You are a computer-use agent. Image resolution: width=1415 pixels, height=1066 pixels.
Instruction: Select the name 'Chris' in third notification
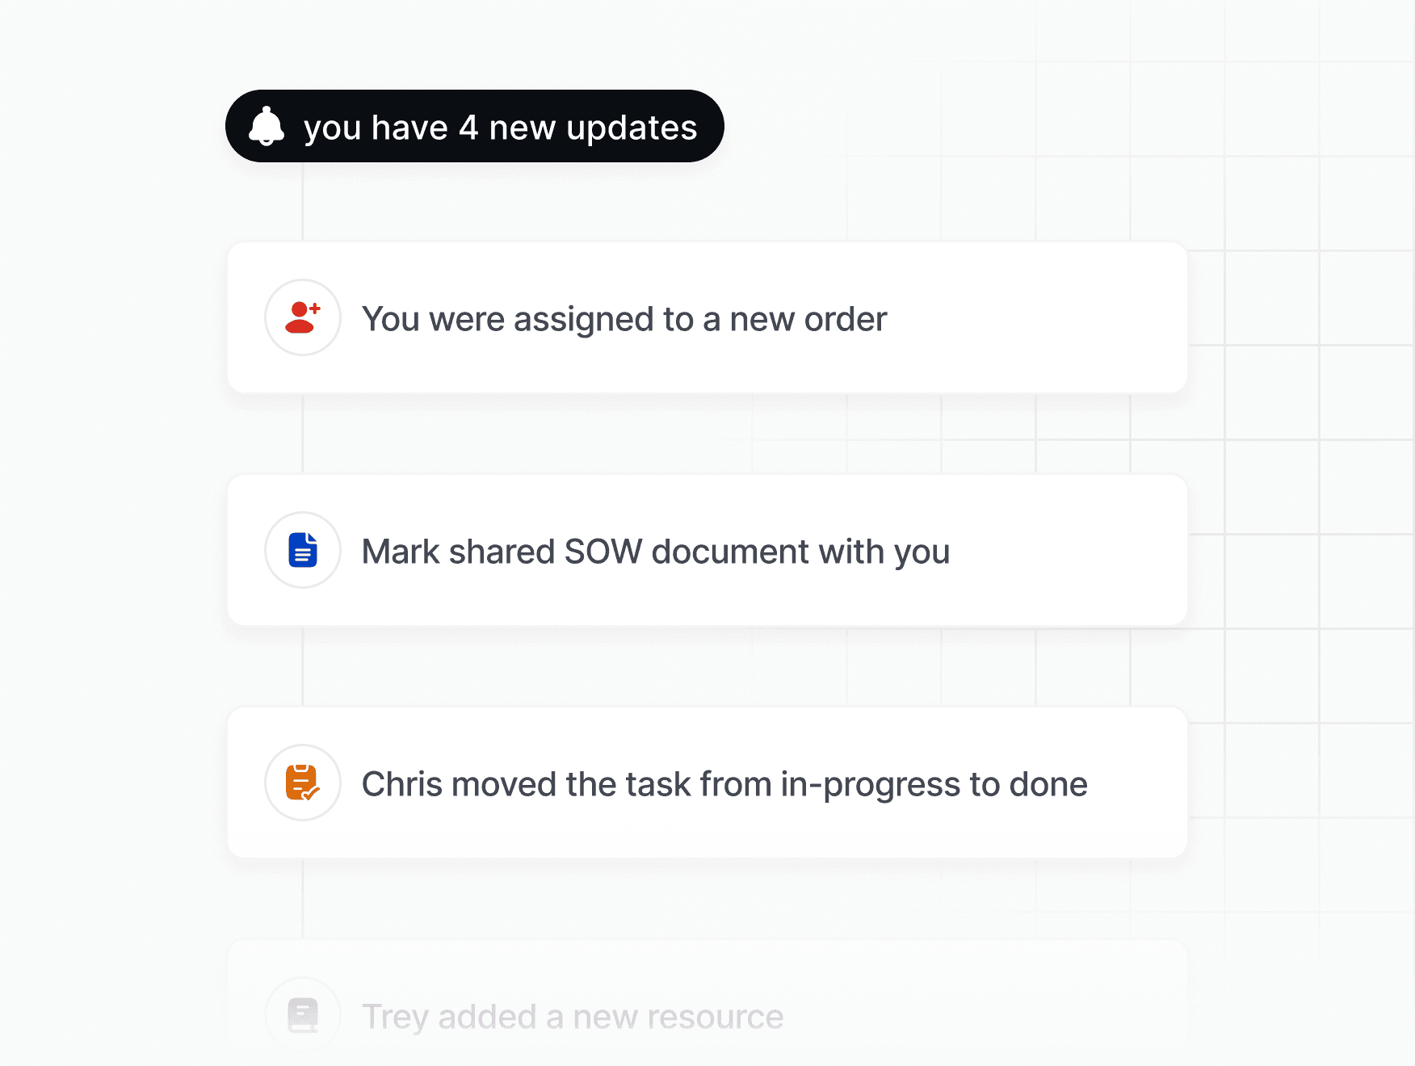click(x=402, y=784)
